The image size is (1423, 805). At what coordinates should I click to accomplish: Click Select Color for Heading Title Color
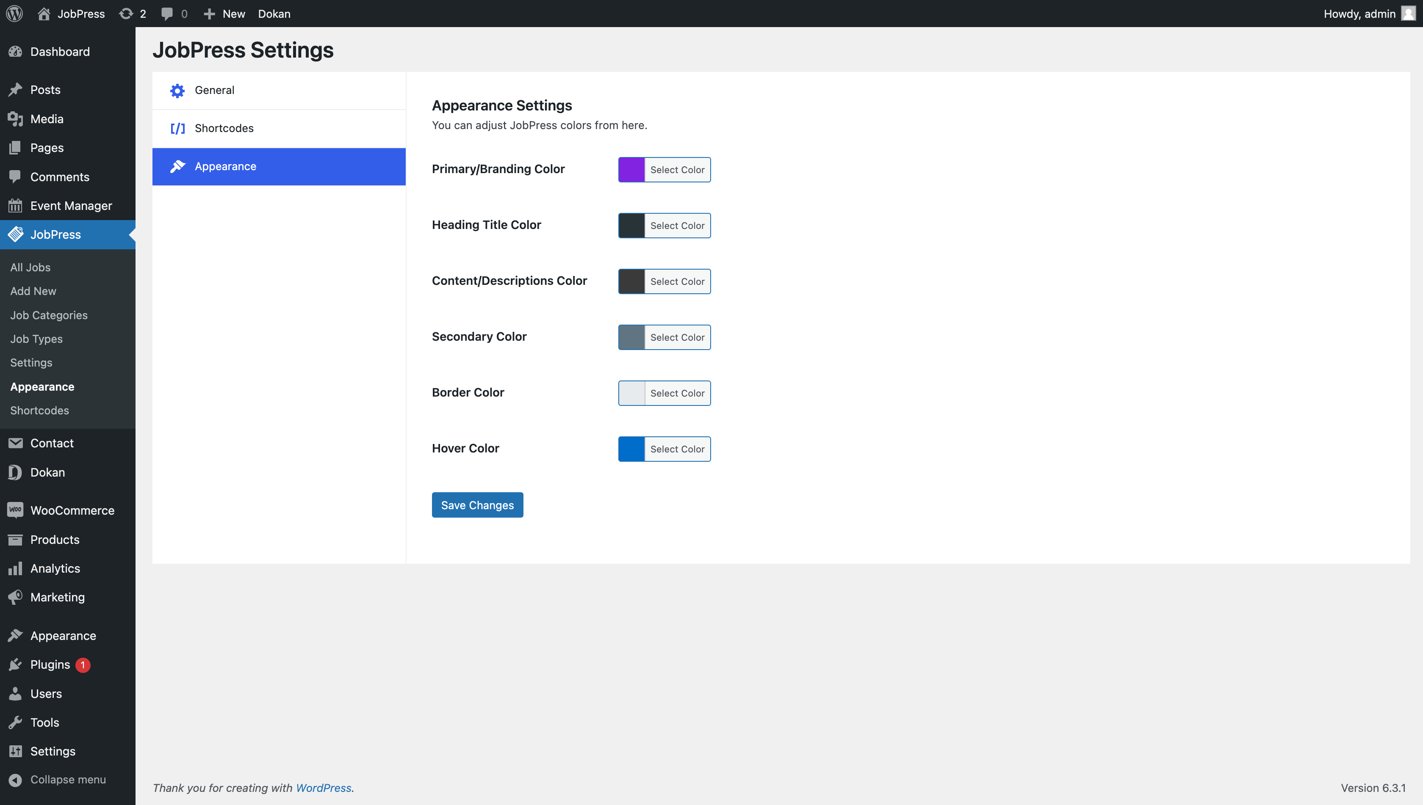point(677,226)
